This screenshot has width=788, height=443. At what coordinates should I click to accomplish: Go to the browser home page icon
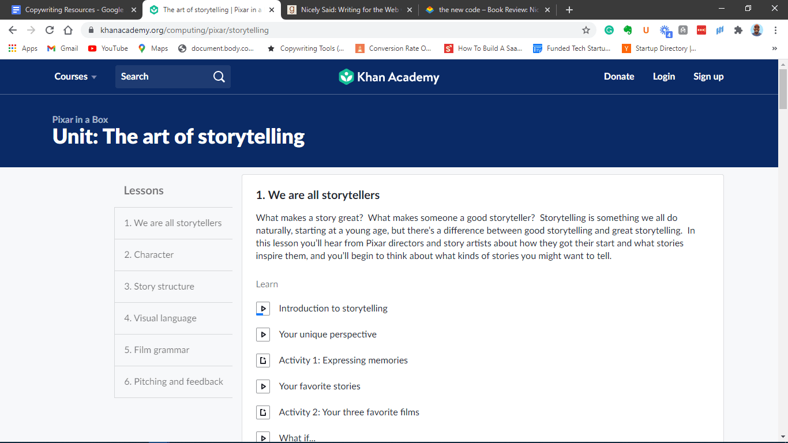coord(68,30)
